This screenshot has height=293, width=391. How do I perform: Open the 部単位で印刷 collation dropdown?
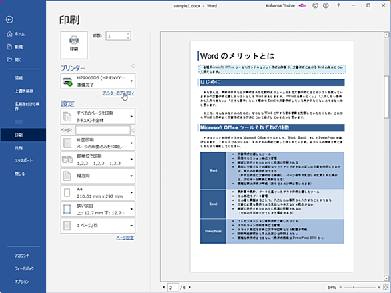(98, 160)
